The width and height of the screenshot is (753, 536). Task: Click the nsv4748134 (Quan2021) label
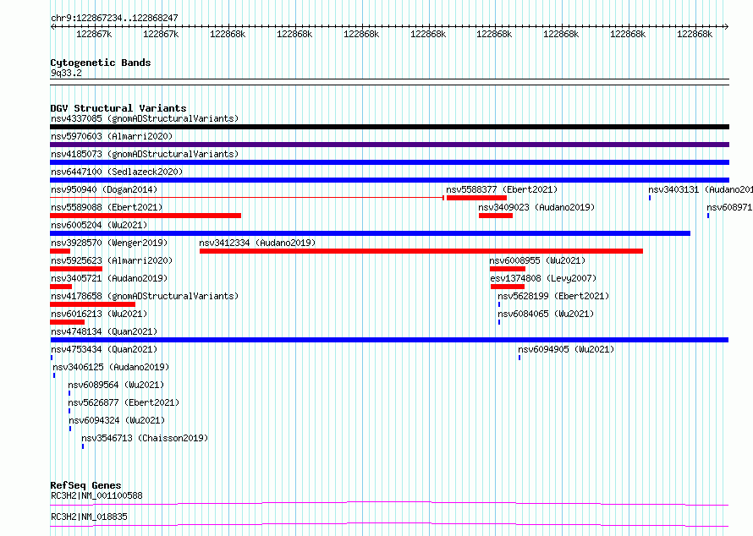click(104, 331)
